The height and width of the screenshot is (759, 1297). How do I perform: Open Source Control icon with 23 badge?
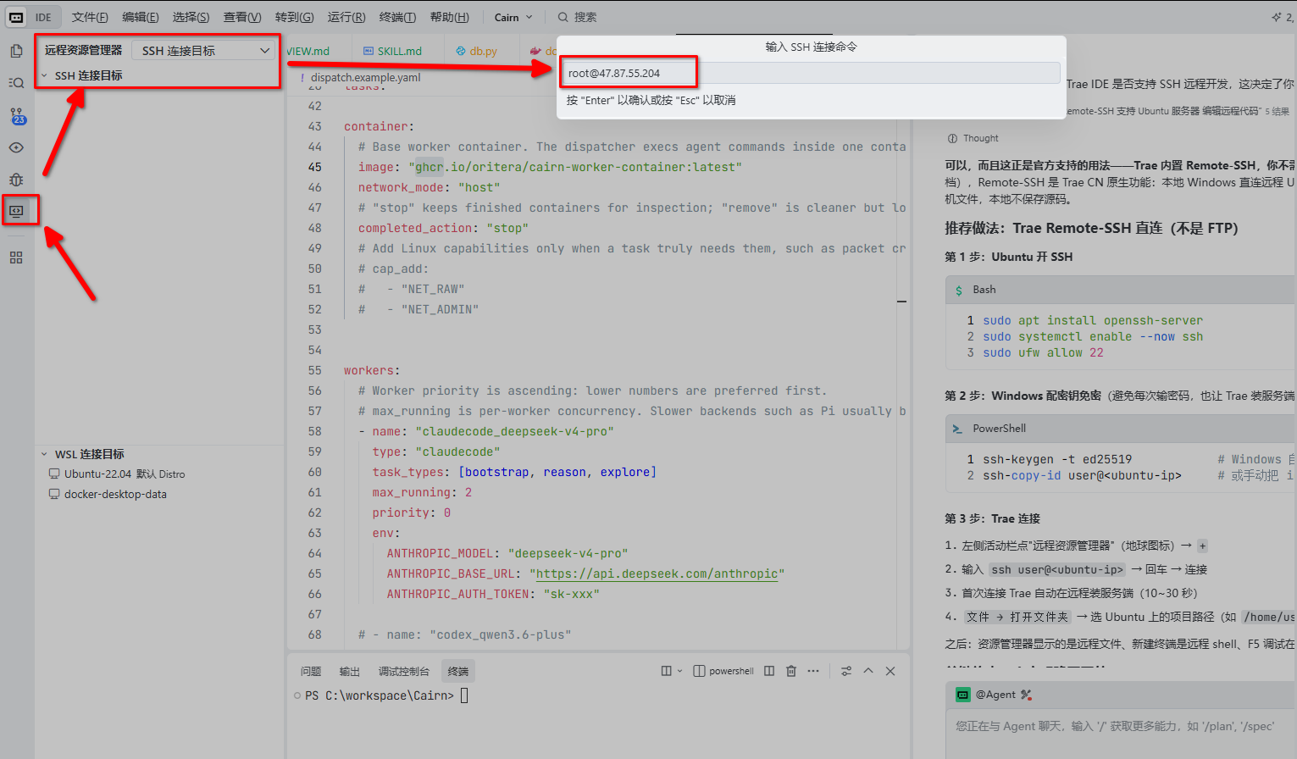click(x=17, y=115)
